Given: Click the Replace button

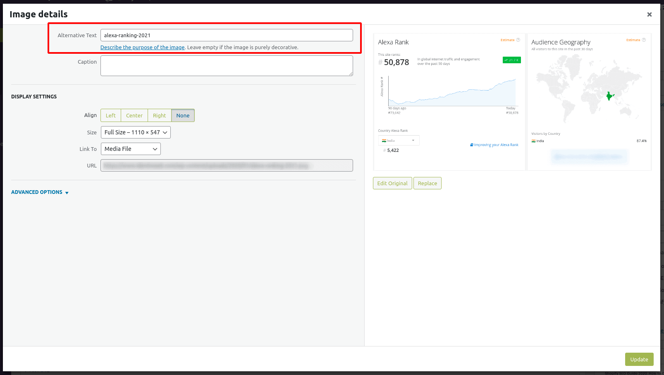Looking at the screenshot, I should point(428,183).
